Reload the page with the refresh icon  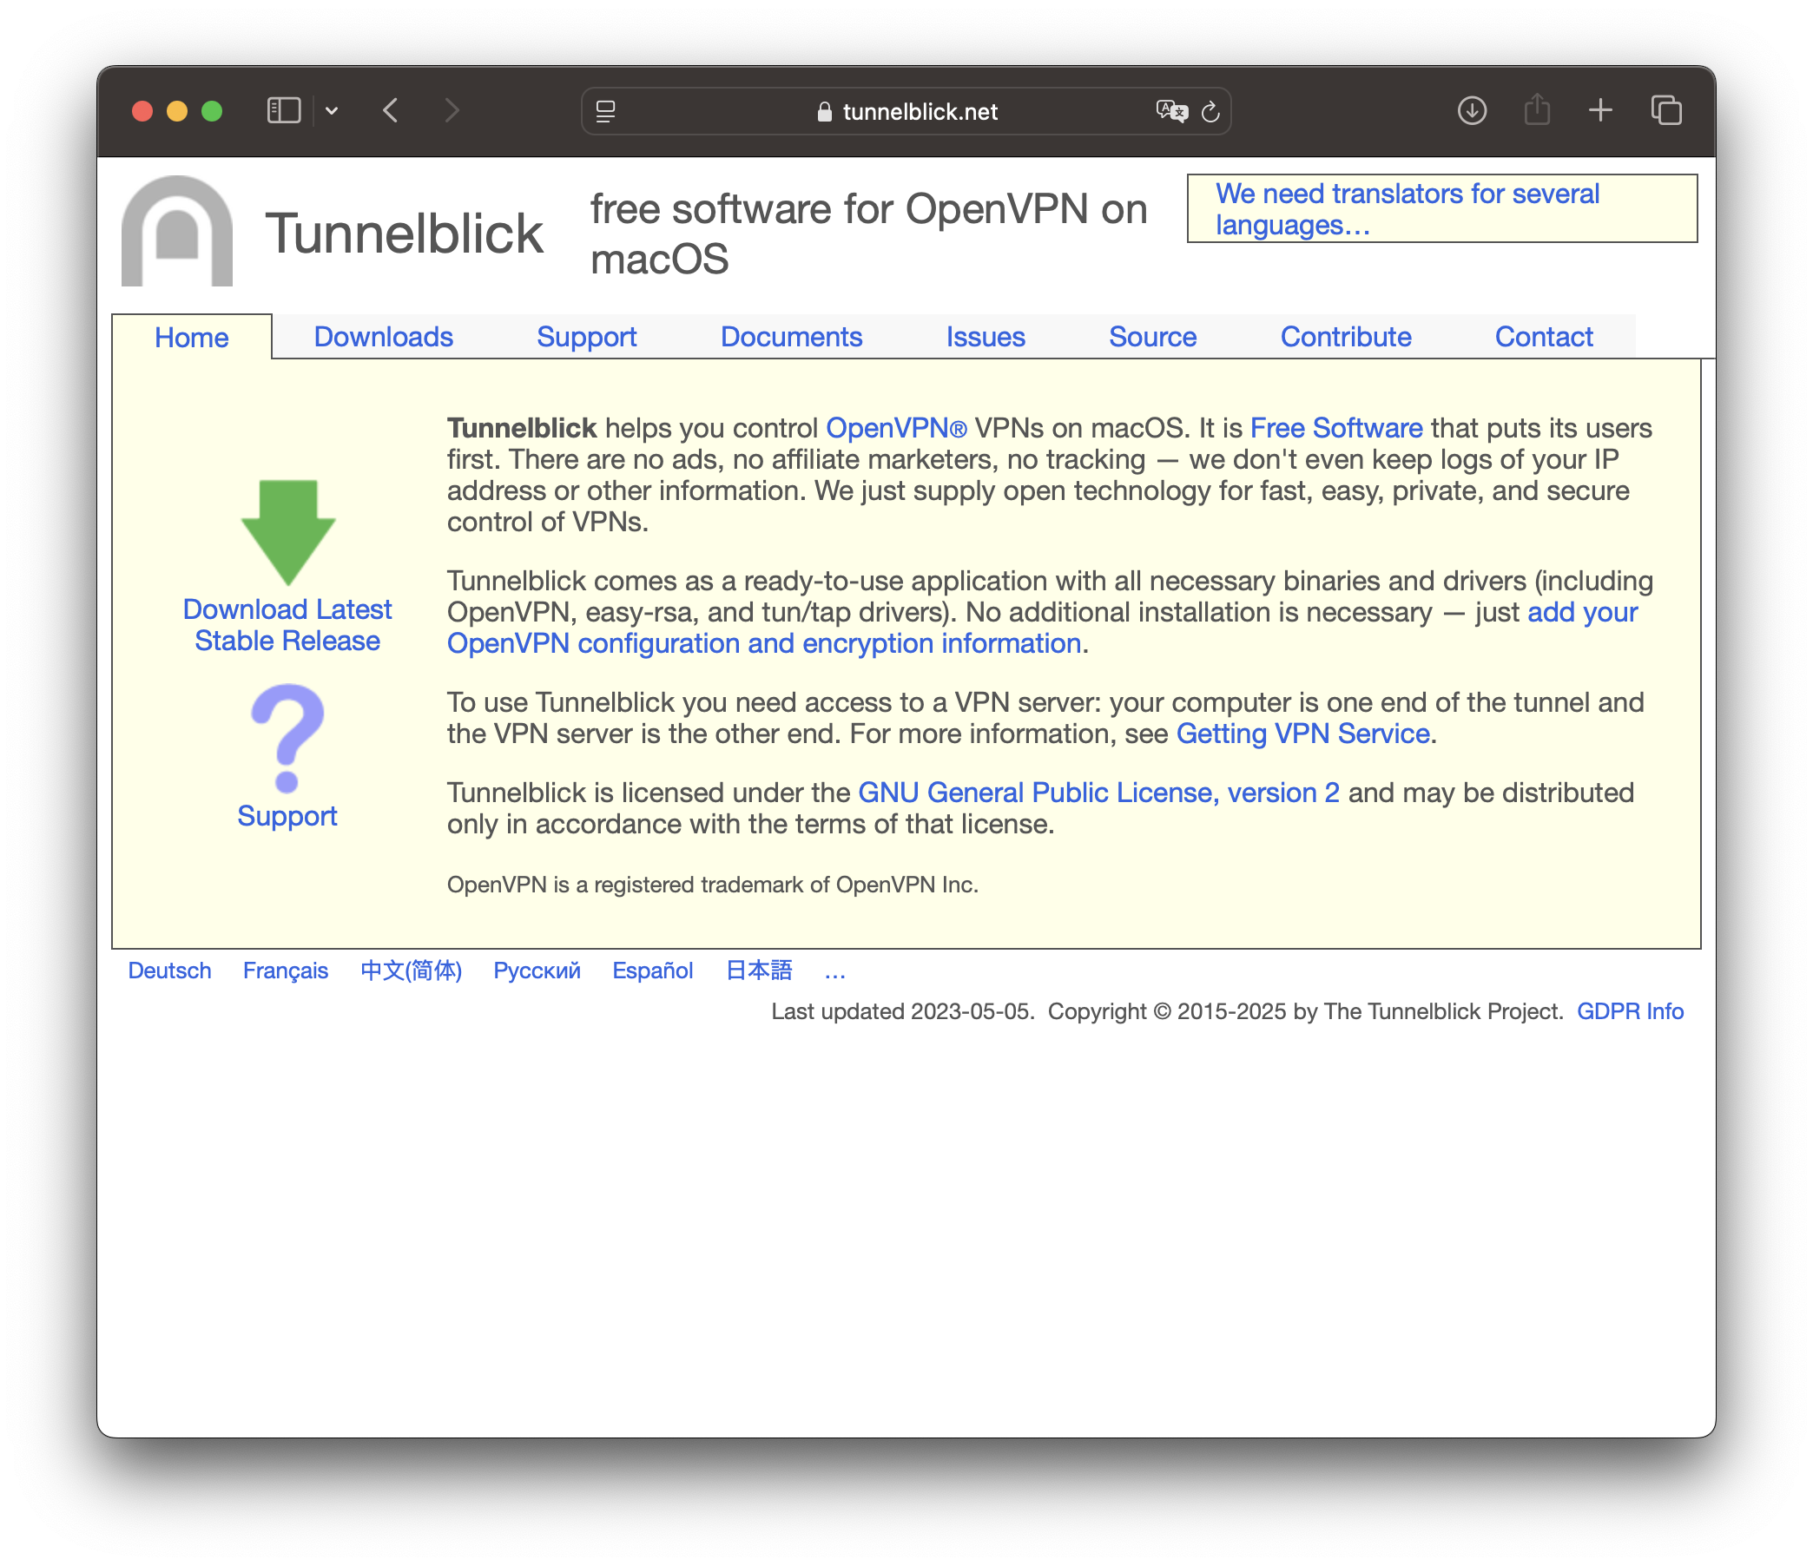tap(1210, 111)
